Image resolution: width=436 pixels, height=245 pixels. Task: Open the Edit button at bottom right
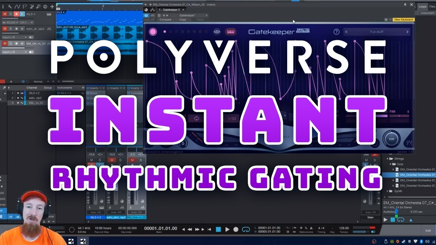click(x=428, y=231)
